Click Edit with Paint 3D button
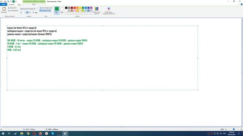This screenshot has height=136, width=243. (109, 11)
